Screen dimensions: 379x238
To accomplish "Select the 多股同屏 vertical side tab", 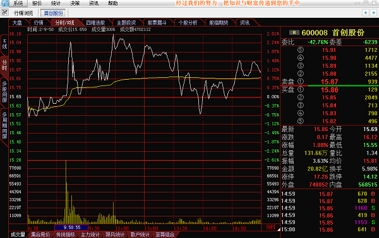I will 4,92.
